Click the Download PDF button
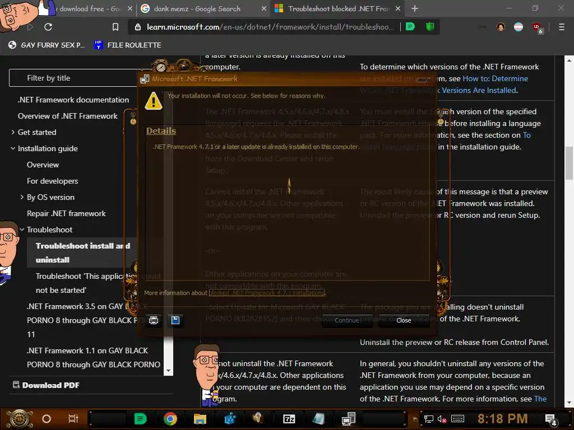Viewport: 574px width, 430px height. click(46, 385)
